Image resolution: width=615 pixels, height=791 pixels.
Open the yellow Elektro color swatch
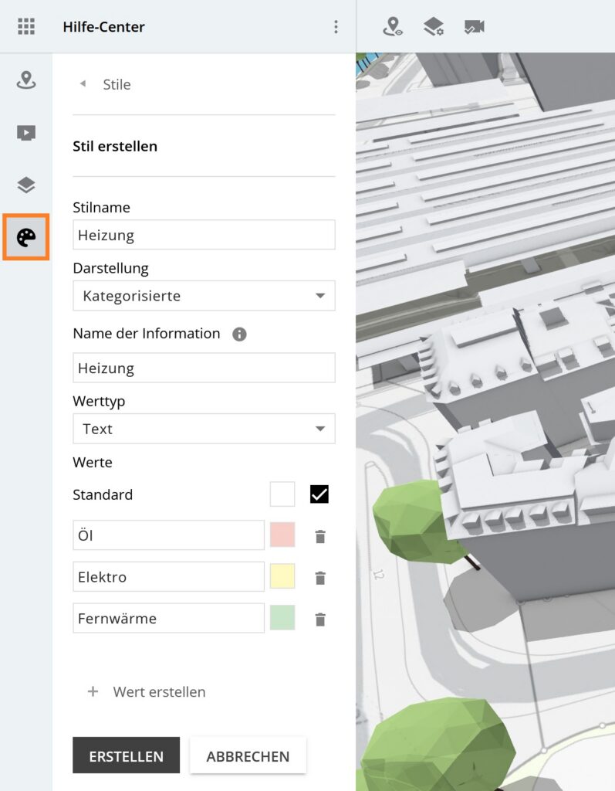(282, 577)
